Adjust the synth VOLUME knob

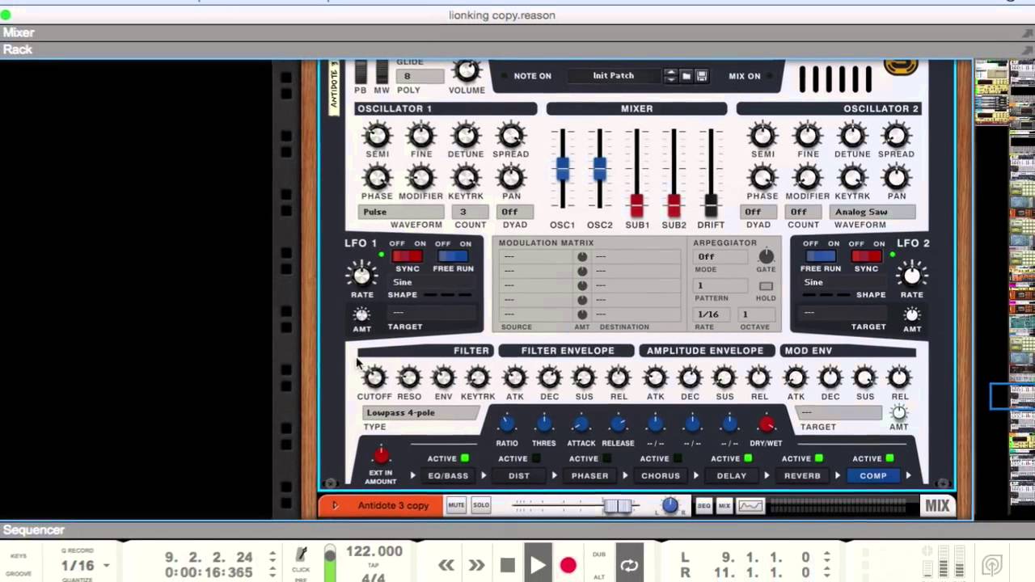tap(466, 71)
